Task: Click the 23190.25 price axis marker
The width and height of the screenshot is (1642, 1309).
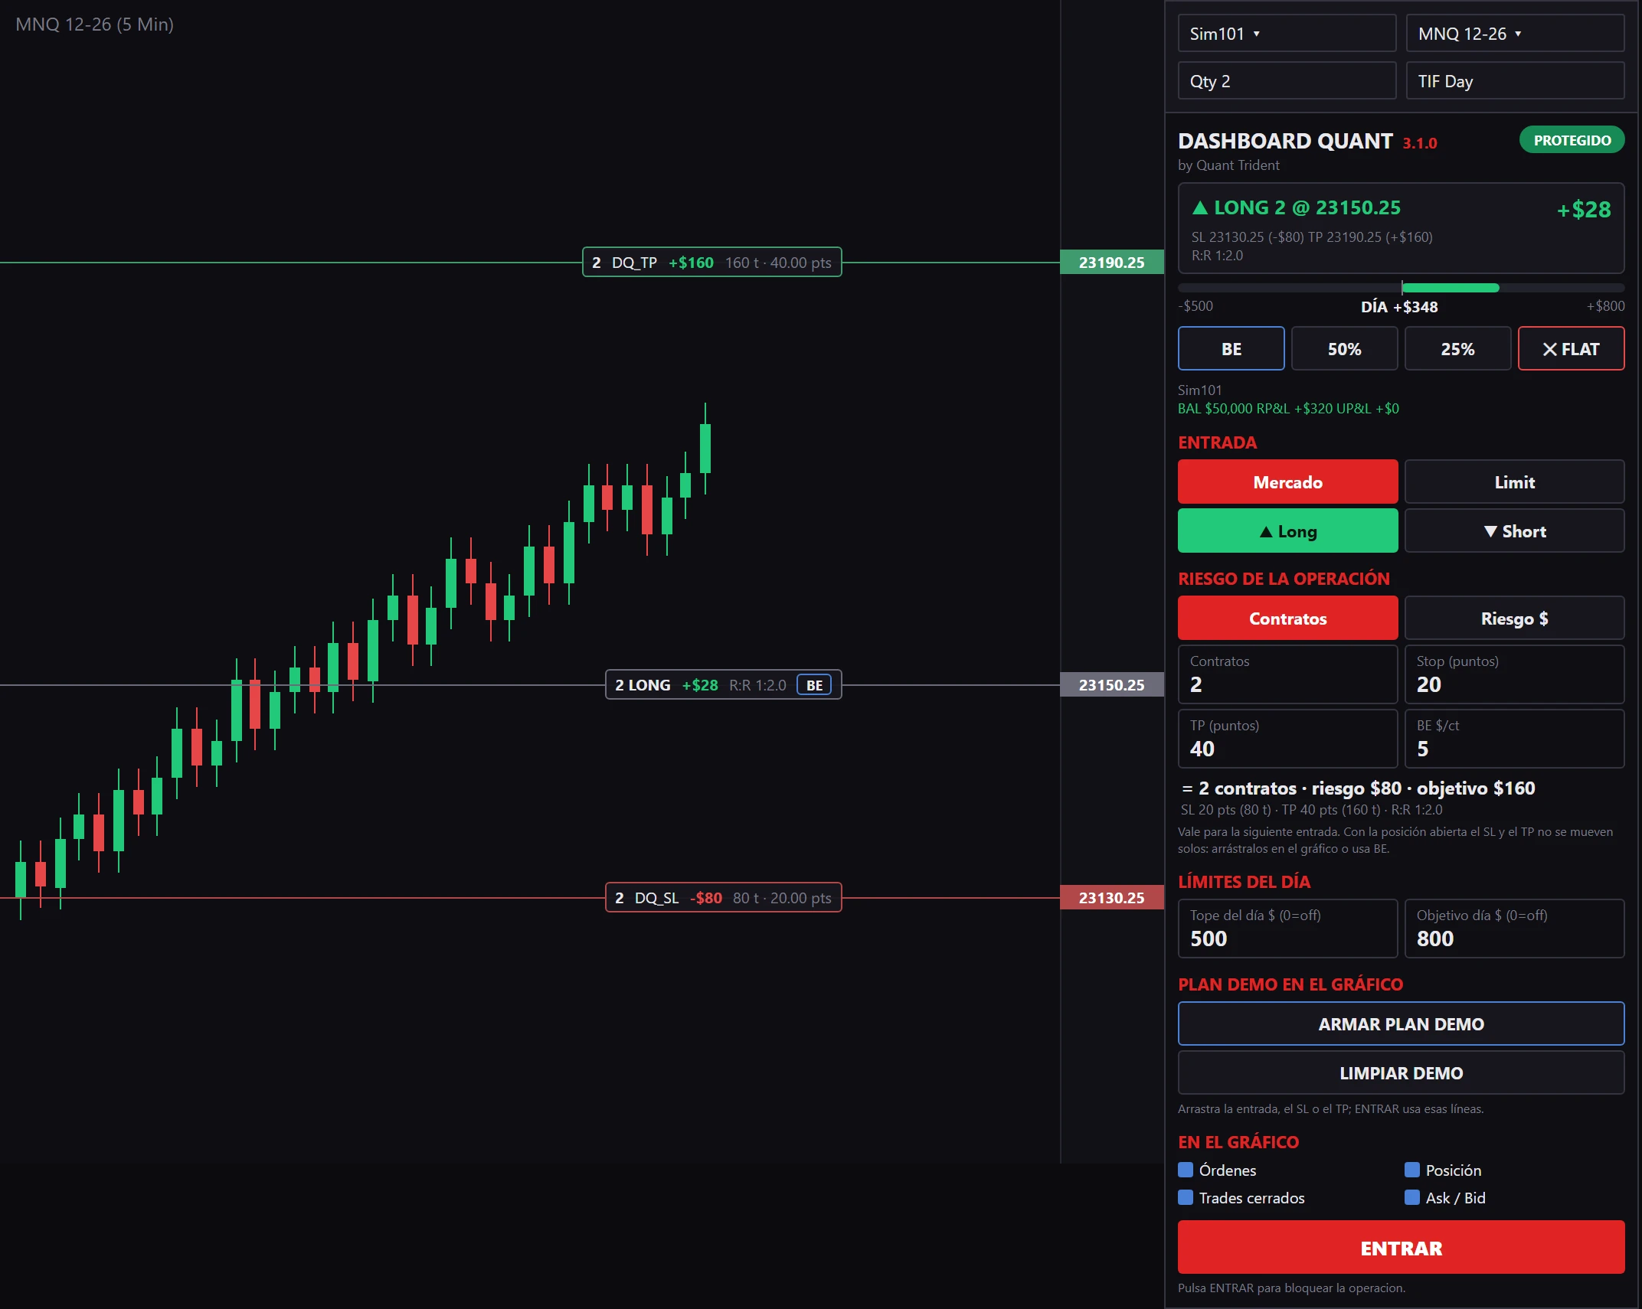Action: 1111,263
